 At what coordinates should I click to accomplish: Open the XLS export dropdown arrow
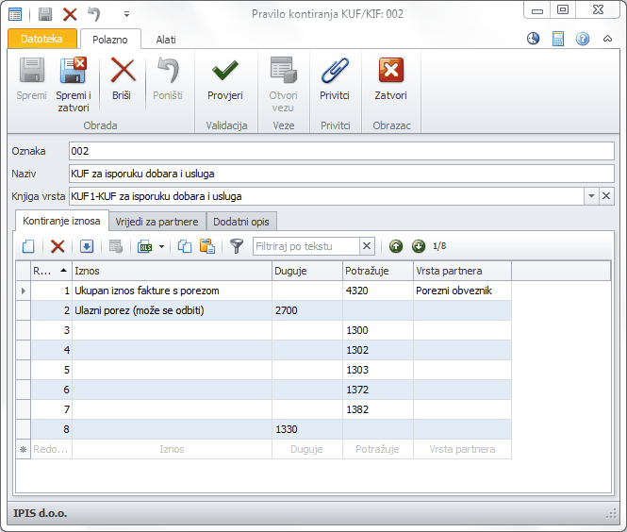(161, 246)
